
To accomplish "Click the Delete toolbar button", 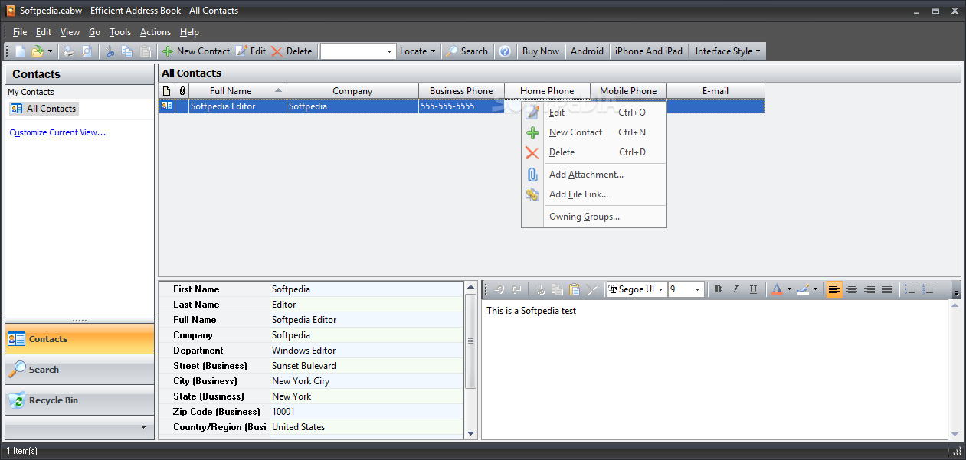I will tap(292, 51).
